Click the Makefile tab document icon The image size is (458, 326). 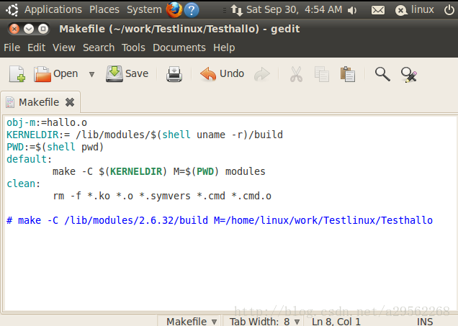pyautogui.click(x=10, y=102)
